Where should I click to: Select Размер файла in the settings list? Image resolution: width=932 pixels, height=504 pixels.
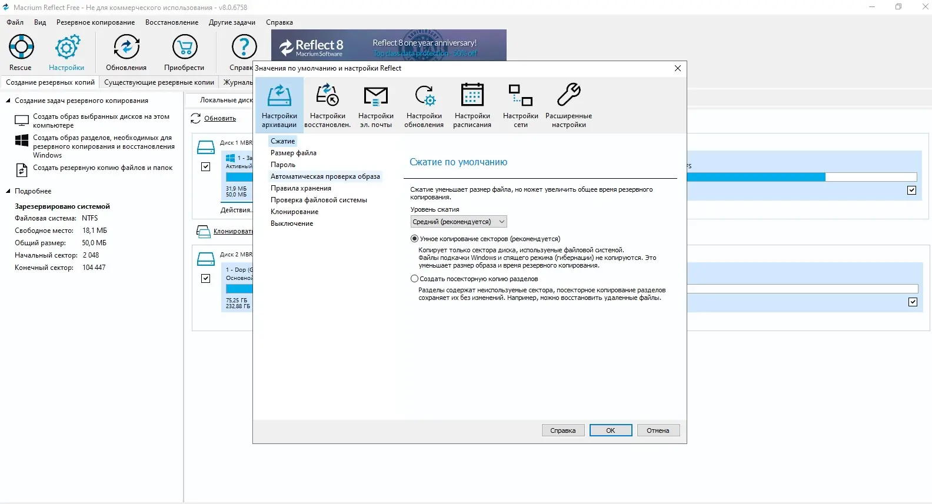(x=294, y=153)
